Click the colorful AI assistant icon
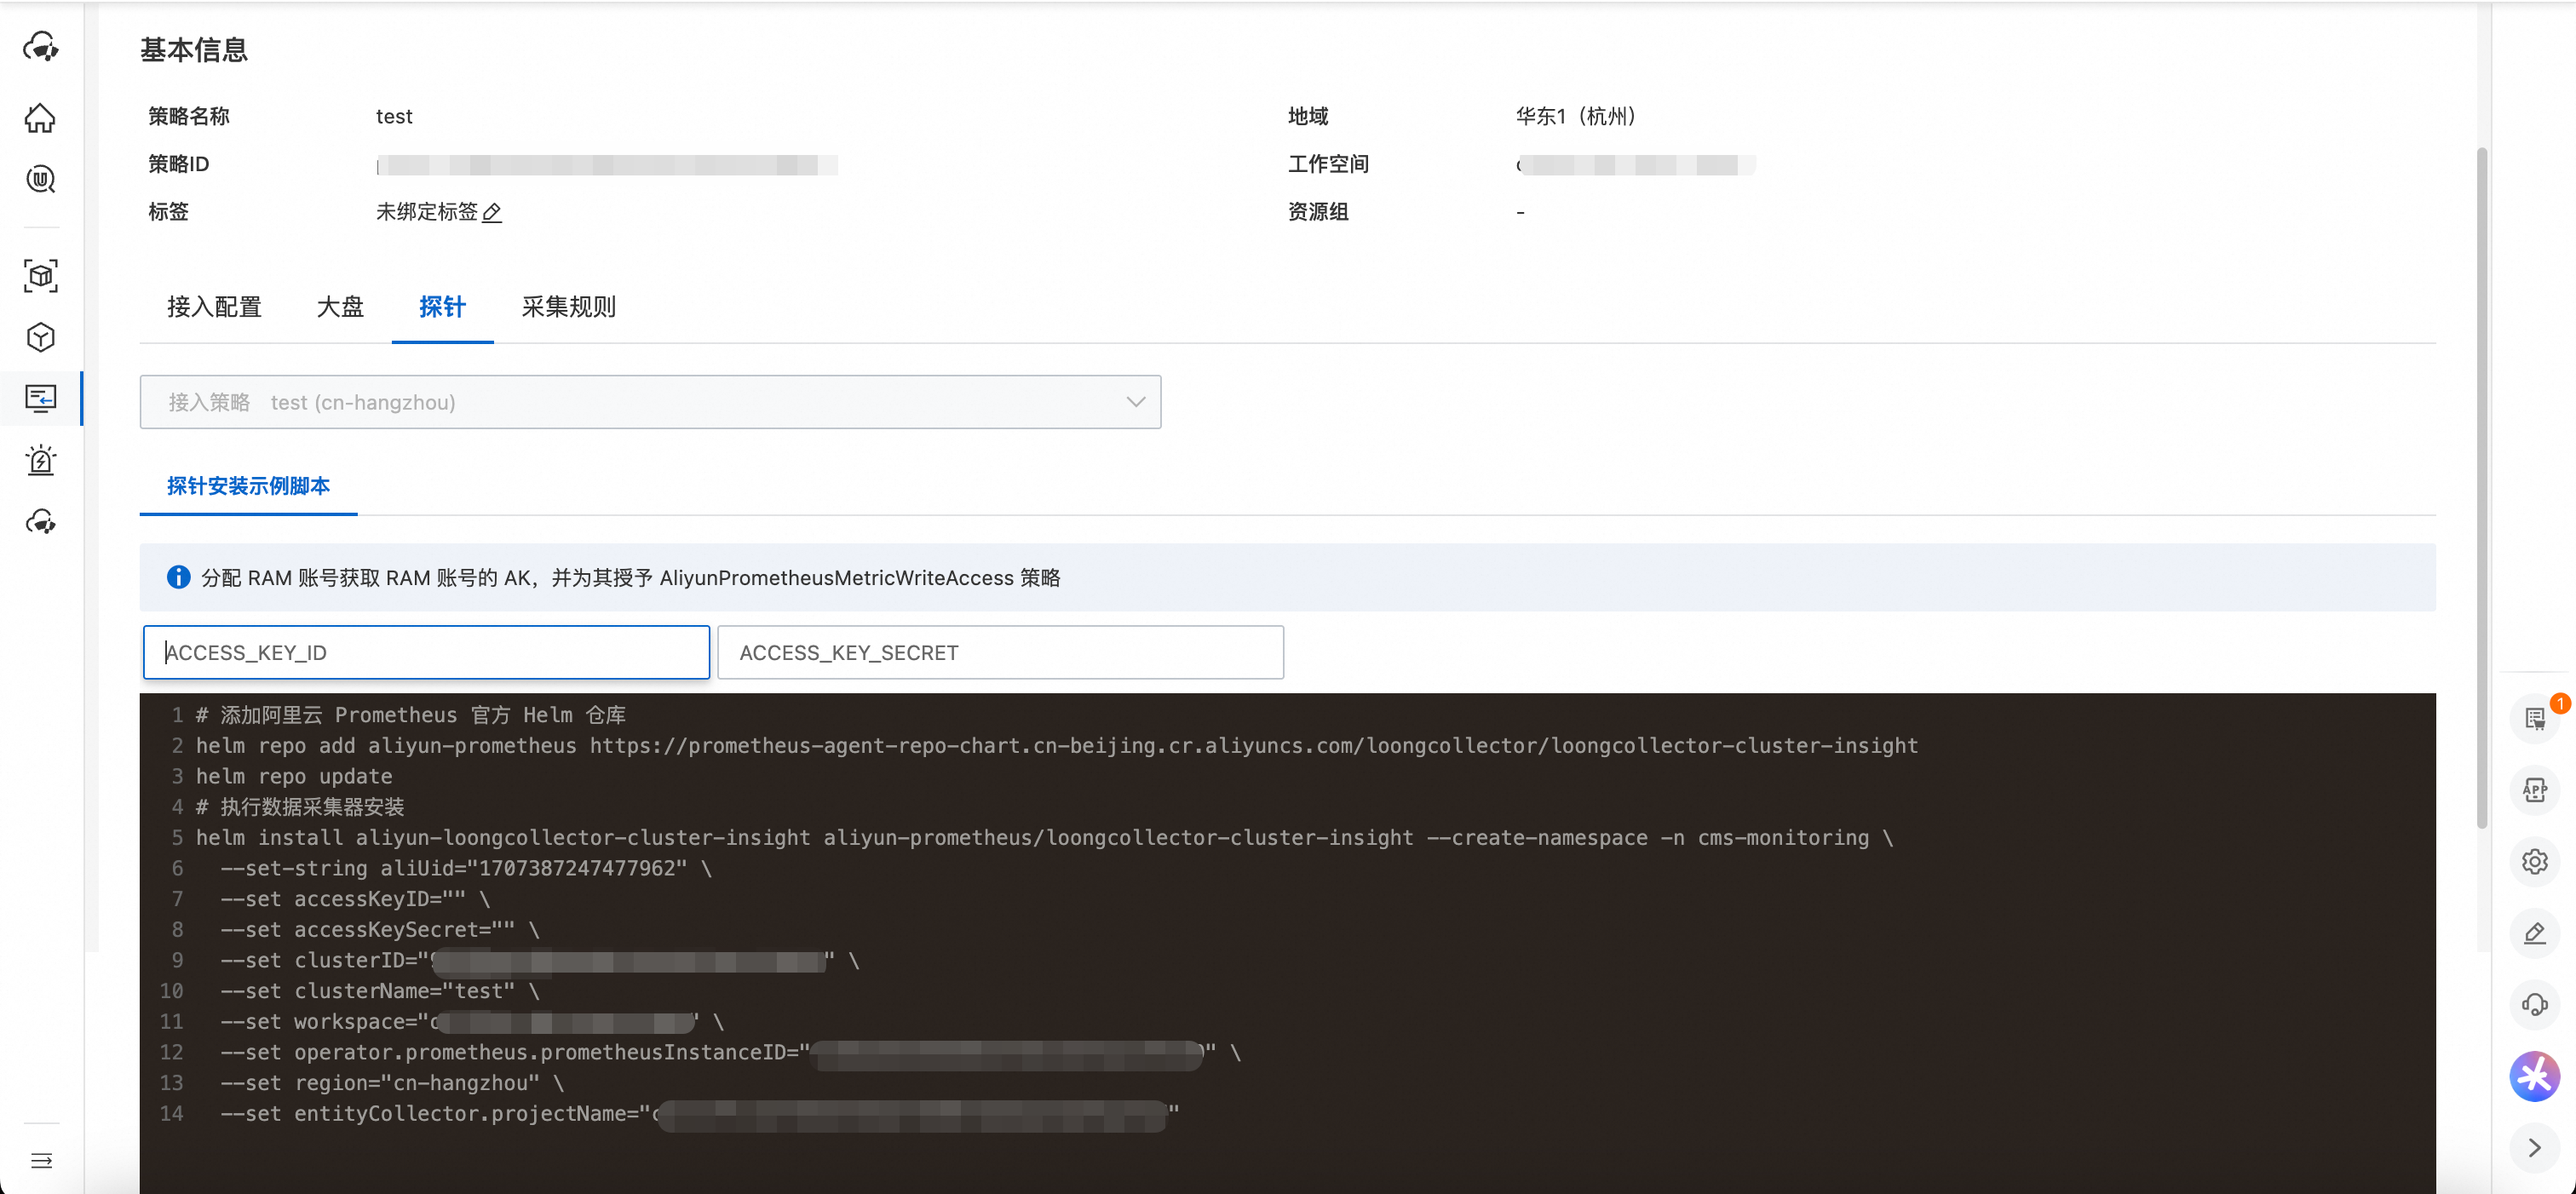The height and width of the screenshot is (1194, 2576). point(2533,1076)
